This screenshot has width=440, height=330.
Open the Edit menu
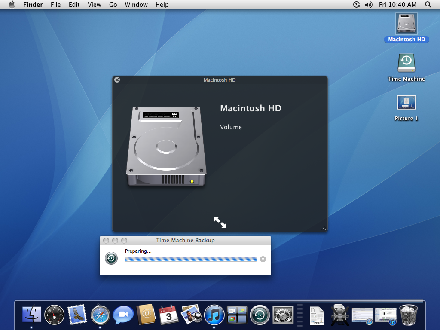coord(74,4)
